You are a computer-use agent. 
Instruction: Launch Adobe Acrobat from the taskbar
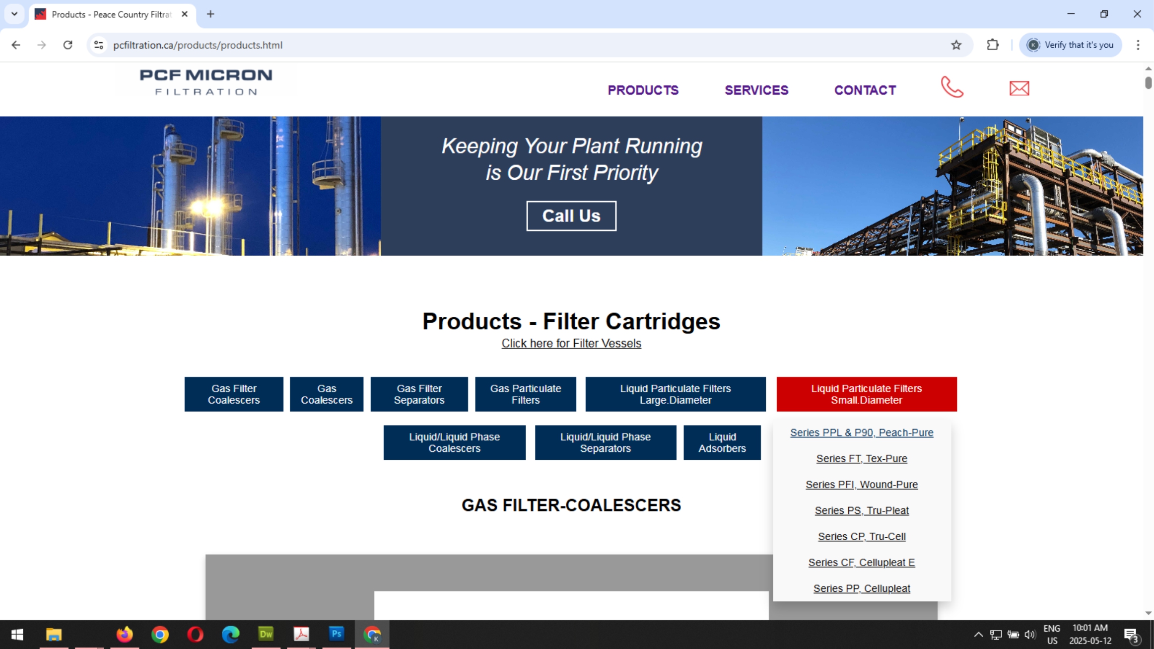(x=301, y=635)
